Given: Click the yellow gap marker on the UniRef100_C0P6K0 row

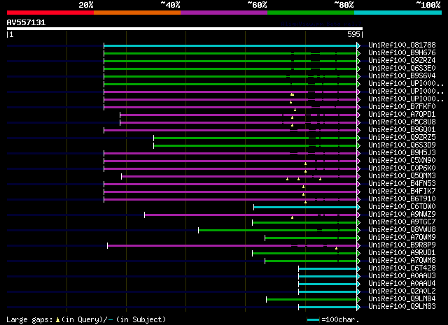Looking at the screenshot, I should pos(305,171).
